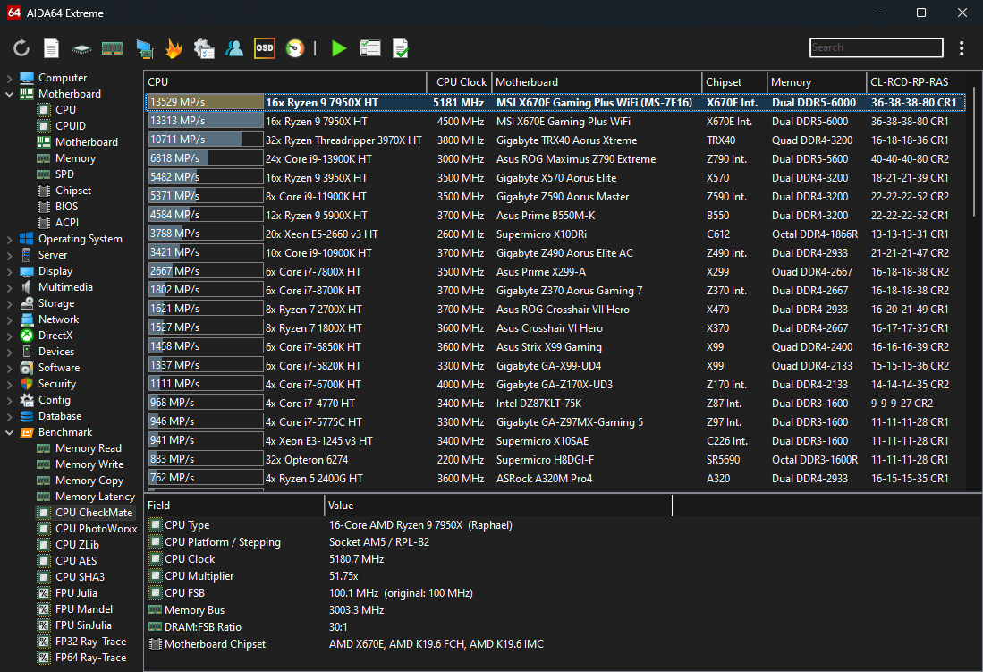Open the OSD panel icon
Viewport: 983px width, 672px height.
(x=265, y=48)
